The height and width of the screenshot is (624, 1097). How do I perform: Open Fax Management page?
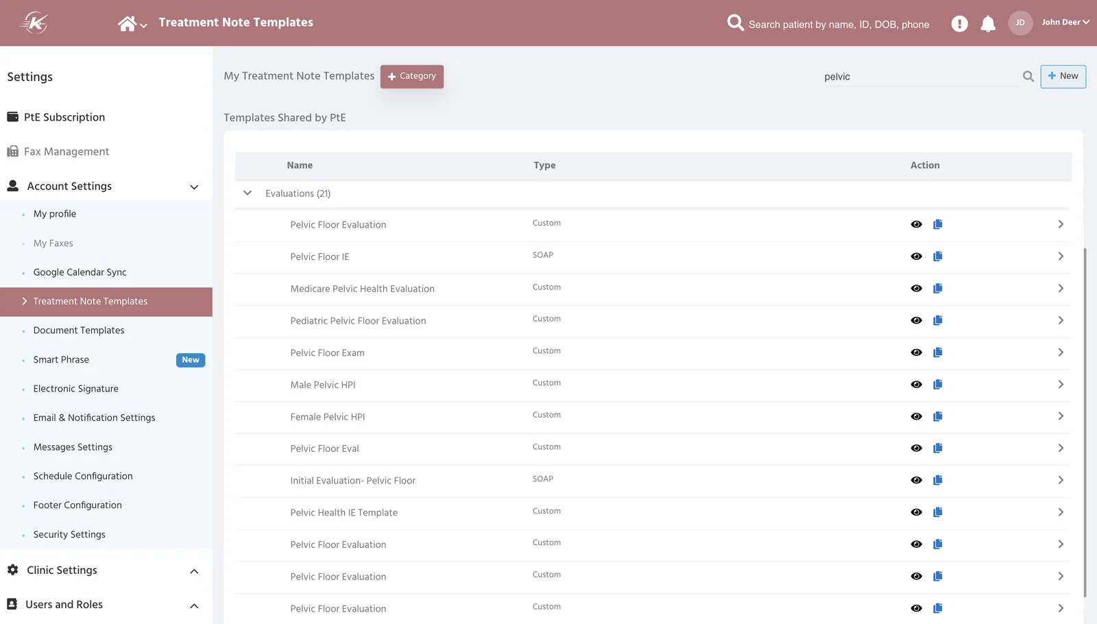point(67,152)
